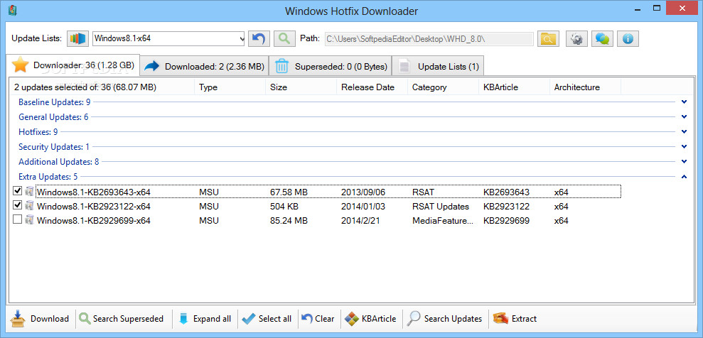This screenshot has width=703, height=338.
Task: Maximize the Windows Hotfix Downloader window
Action: [658, 8]
